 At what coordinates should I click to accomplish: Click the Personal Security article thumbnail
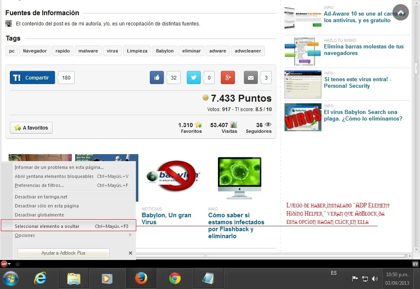[303, 84]
